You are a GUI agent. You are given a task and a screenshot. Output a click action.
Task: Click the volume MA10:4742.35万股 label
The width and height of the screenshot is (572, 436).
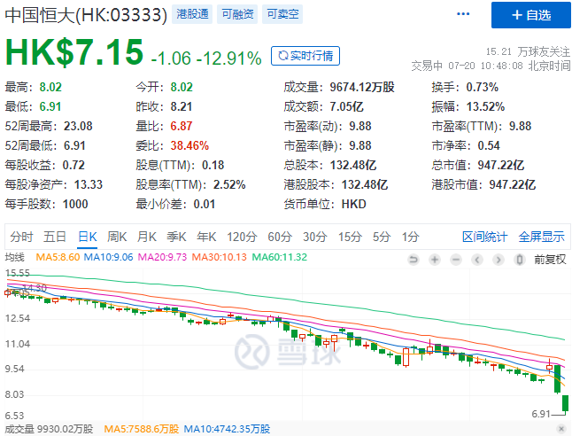pos(227,429)
